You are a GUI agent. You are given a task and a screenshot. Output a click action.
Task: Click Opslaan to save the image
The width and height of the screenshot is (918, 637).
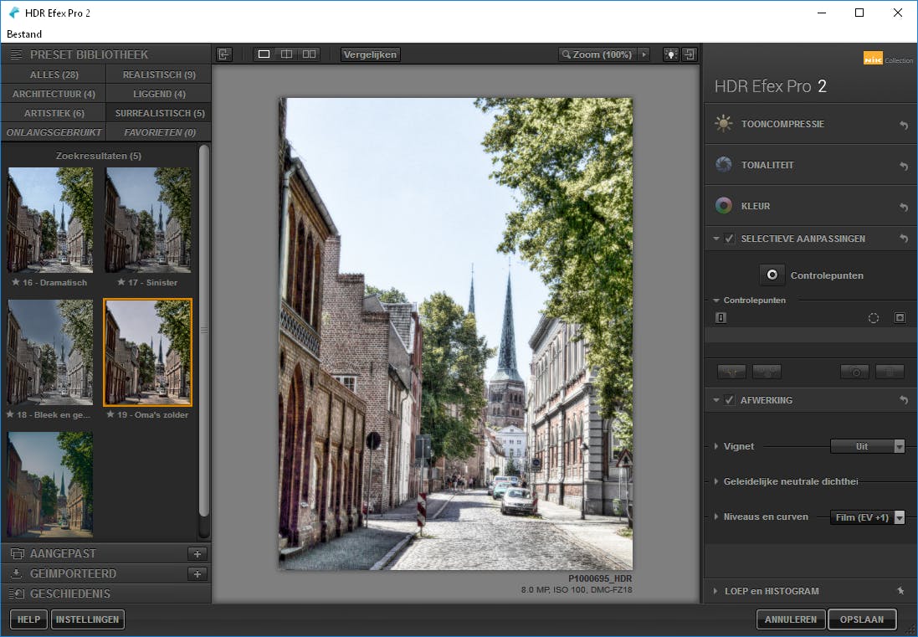[x=862, y=619]
